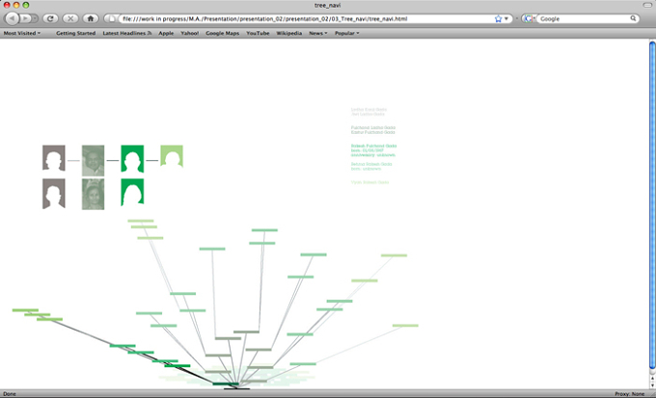The height and width of the screenshot is (398, 656).
Task: Click the darkest green node at tree base
Action: coord(226,384)
